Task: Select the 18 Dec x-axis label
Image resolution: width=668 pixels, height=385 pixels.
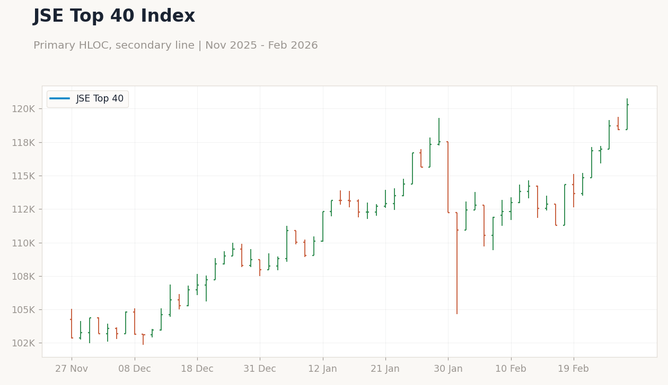Action: [197, 369]
